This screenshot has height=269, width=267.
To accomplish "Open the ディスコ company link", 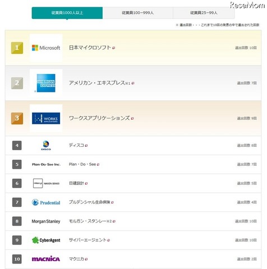I will tap(76, 145).
